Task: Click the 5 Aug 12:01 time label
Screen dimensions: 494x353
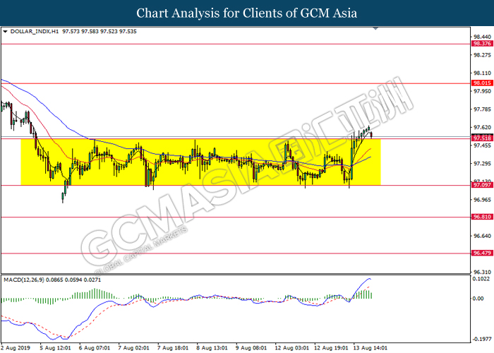Action: click(55, 348)
